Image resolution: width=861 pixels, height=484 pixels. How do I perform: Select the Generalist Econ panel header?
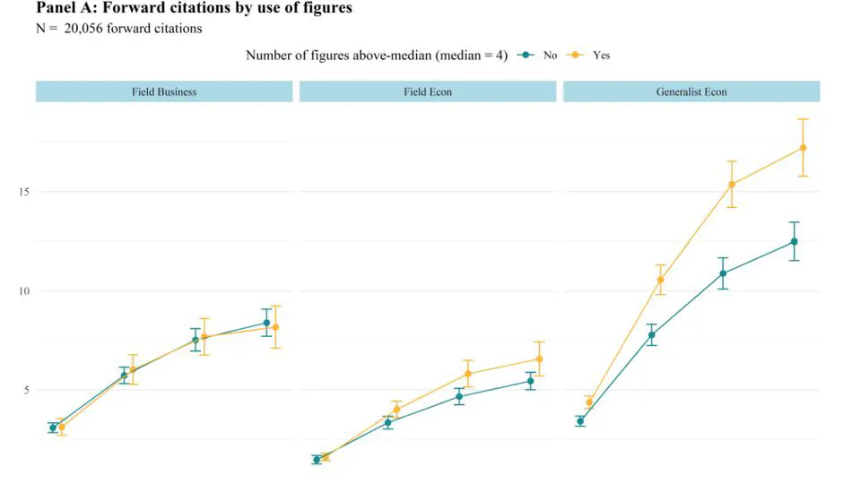691,91
